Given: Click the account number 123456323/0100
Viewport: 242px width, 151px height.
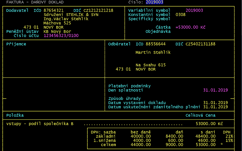Looking at the screenshot, I should click(x=61, y=36).
